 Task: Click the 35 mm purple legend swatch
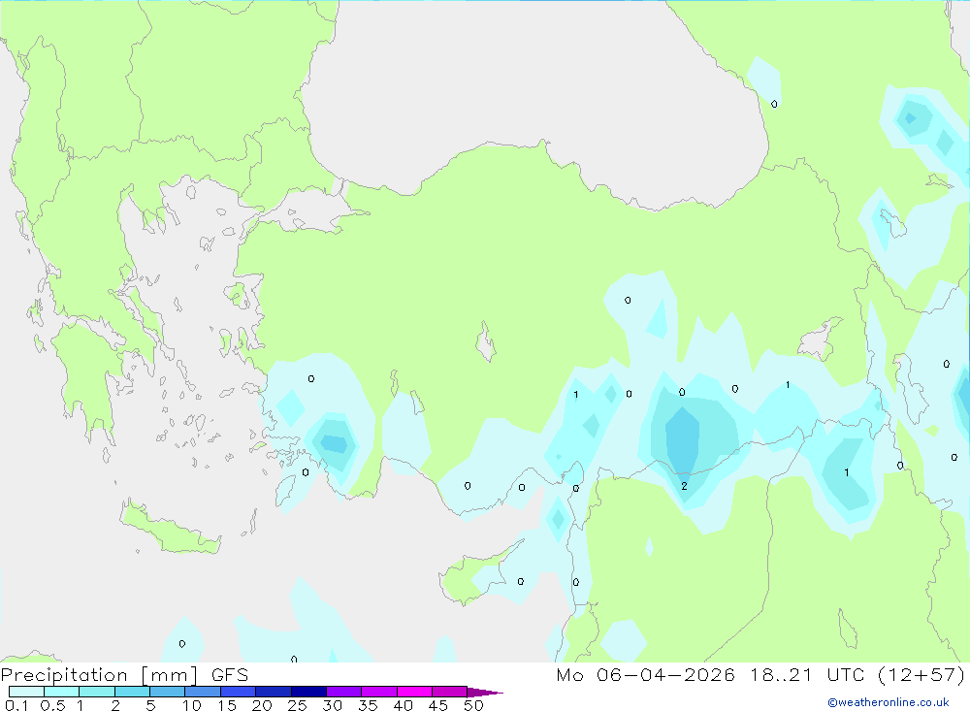coord(379,692)
